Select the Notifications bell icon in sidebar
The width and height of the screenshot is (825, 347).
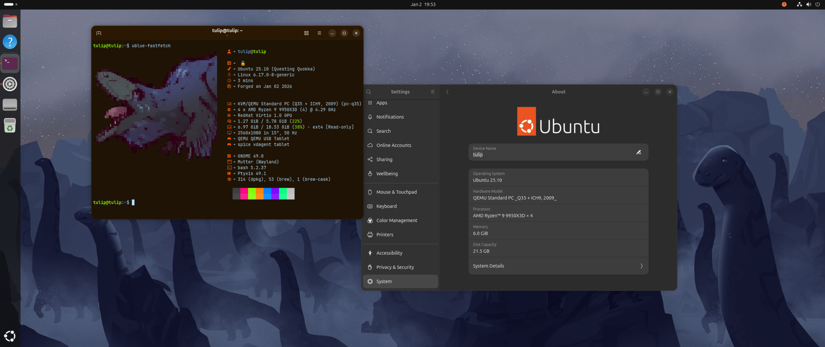(370, 117)
